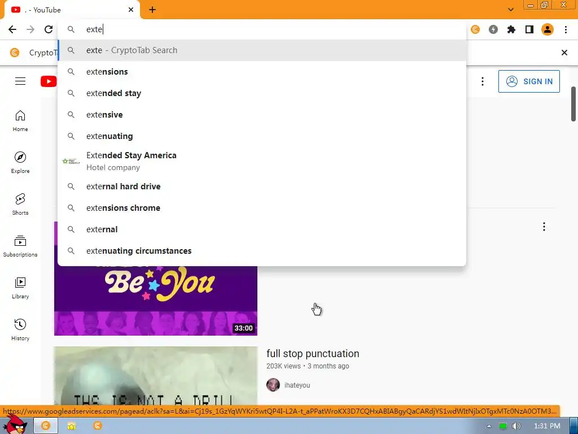Click the green network tray icon
Image resolution: width=578 pixels, height=434 pixels.
pyautogui.click(x=503, y=426)
